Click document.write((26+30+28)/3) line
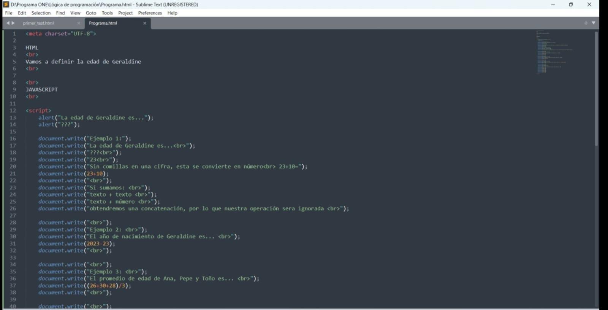Image resolution: width=608 pixels, height=310 pixels. tap(84, 286)
